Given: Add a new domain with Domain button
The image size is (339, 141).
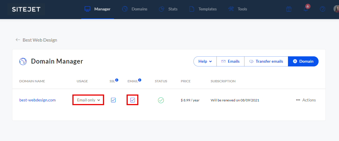Looking at the screenshot, I should coord(303,61).
